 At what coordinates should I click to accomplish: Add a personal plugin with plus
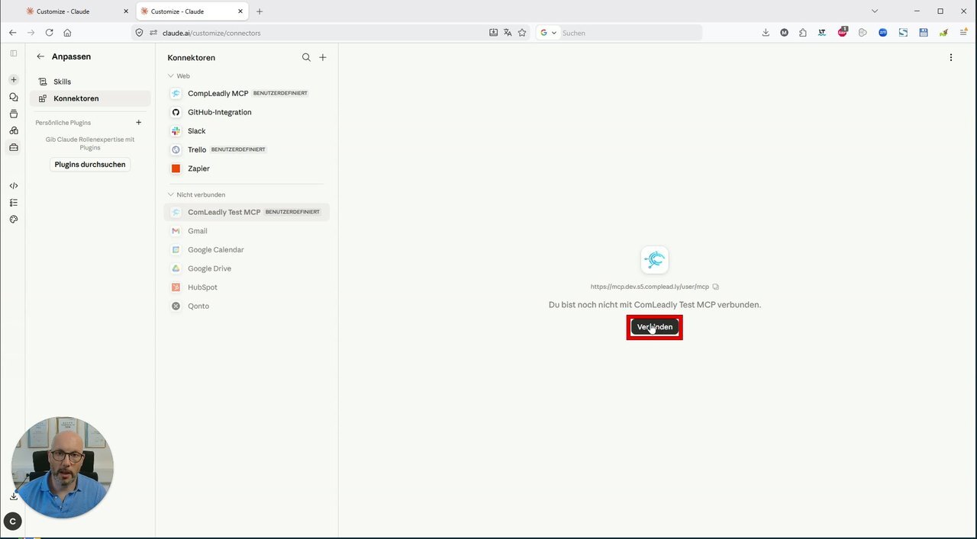point(138,122)
